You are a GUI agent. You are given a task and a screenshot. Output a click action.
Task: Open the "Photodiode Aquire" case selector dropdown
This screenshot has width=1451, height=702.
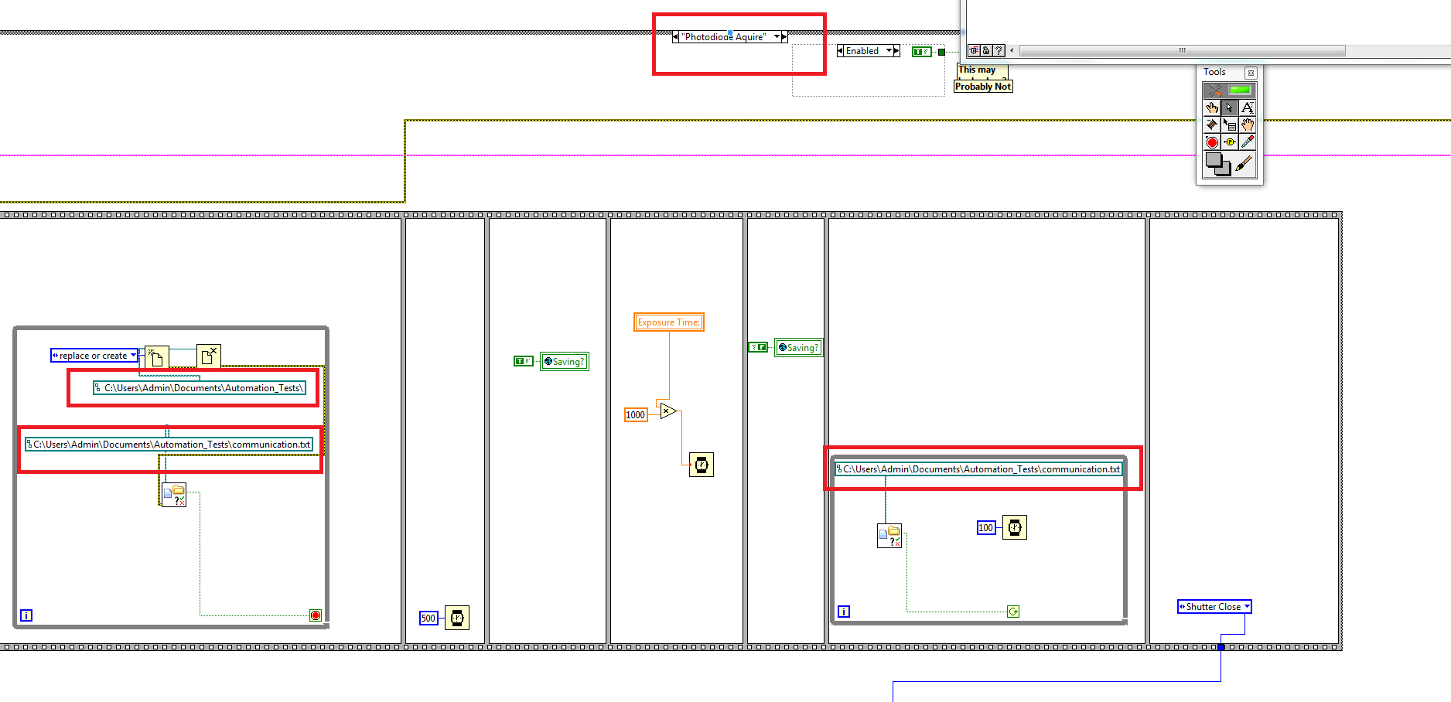(x=777, y=36)
